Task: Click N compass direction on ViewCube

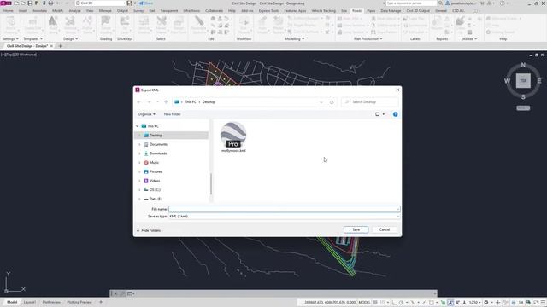Action: pos(523,65)
